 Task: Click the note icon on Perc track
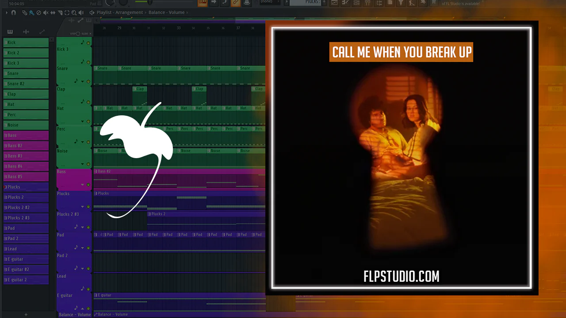(x=76, y=141)
